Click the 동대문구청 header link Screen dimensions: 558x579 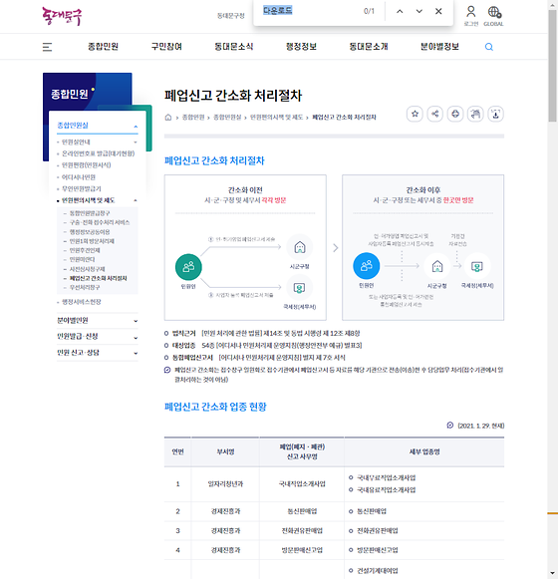click(x=231, y=16)
